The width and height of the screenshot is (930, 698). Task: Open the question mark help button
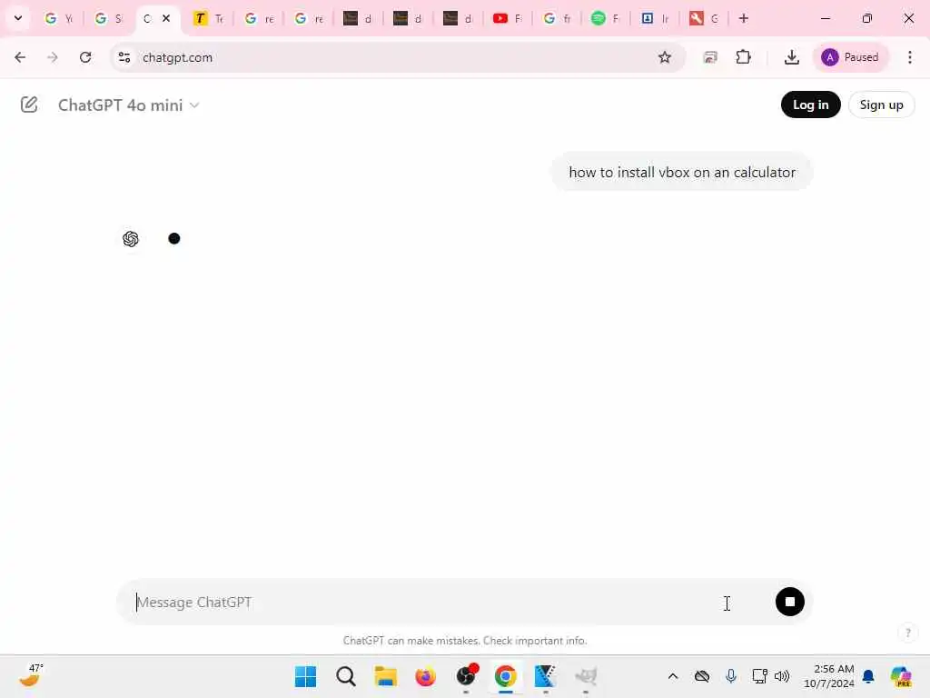pos(907,633)
